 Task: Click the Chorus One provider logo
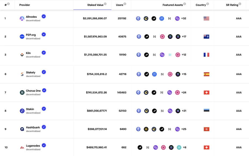pyautogui.click(x=22, y=92)
